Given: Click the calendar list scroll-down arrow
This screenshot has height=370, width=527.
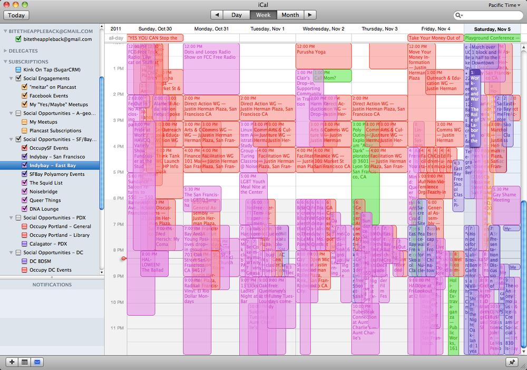Looking at the screenshot, I should point(102,272).
